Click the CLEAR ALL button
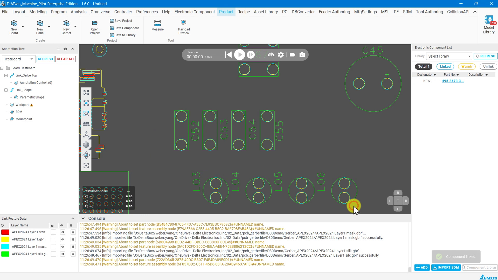Screen dimensions: 498x280 66,59
